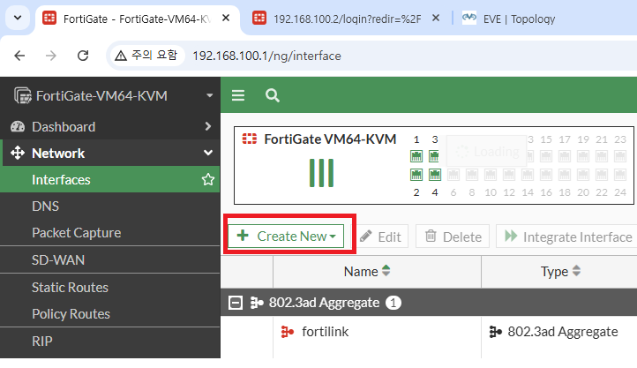
Task: Switch to the EVE Topology tab
Action: (x=508, y=19)
